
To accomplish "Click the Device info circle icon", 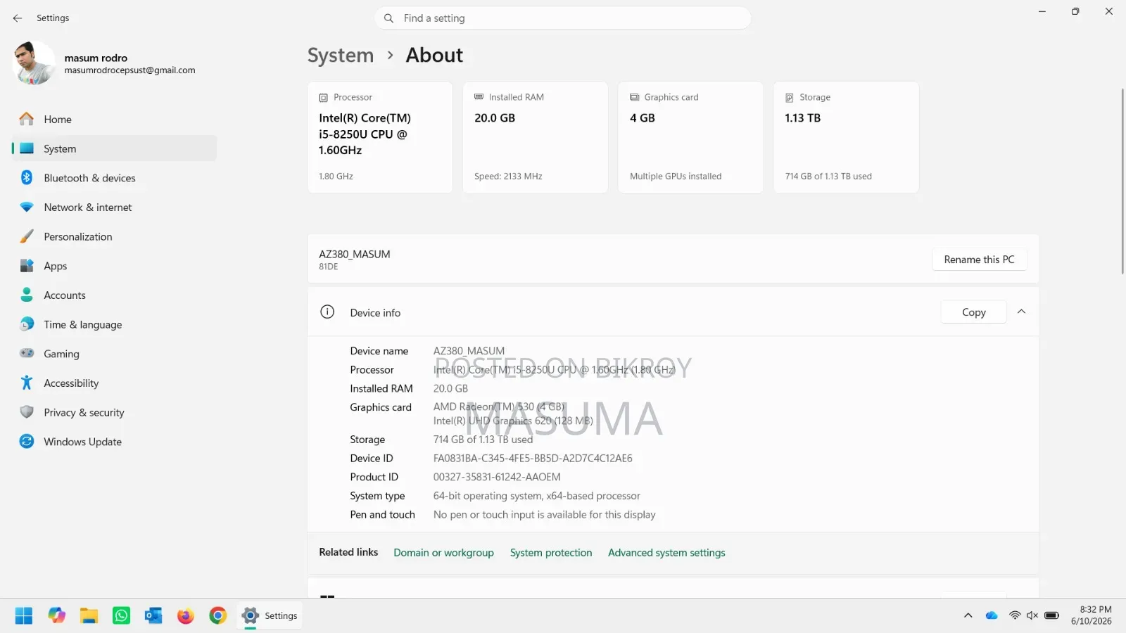I will click(327, 312).
